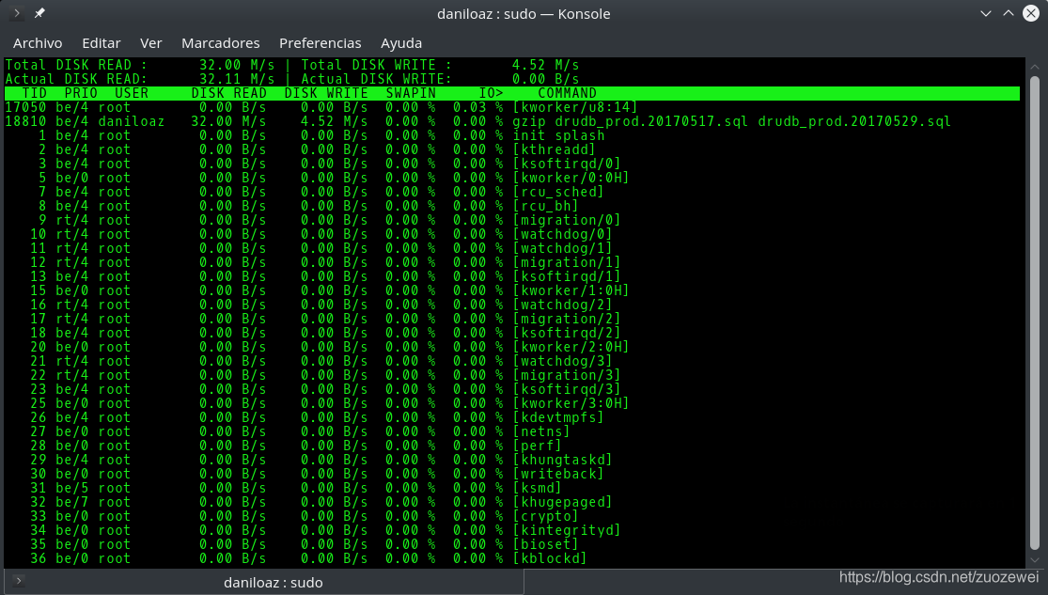Viewport: 1048px width, 595px height.
Task: Click the [perf] process
Action: pyautogui.click(x=537, y=446)
